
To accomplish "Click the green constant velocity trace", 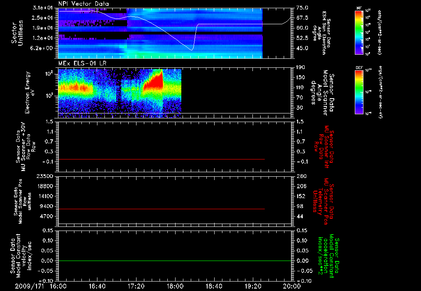I will point(175,261).
